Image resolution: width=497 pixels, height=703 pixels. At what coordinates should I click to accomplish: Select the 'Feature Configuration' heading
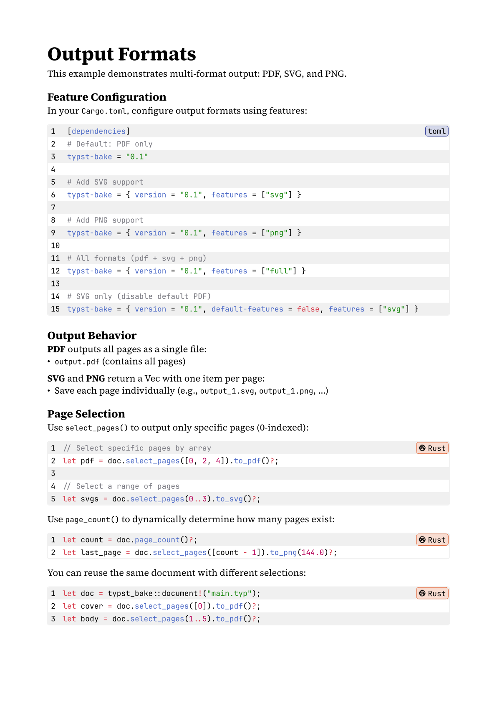(x=106, y=97)
